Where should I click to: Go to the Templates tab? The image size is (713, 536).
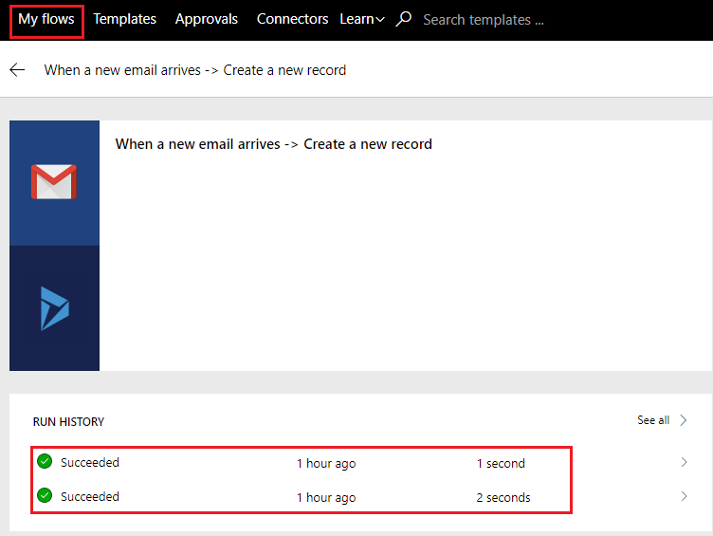(x=124, y=19)
